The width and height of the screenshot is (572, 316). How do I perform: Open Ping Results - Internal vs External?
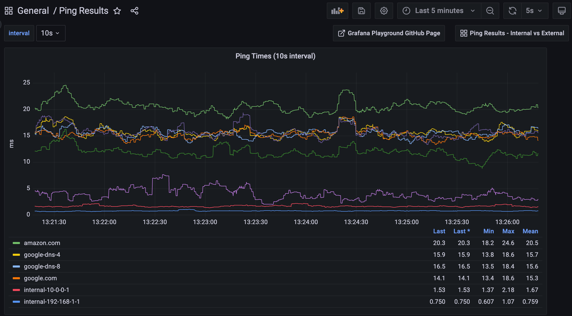[512, 33]
